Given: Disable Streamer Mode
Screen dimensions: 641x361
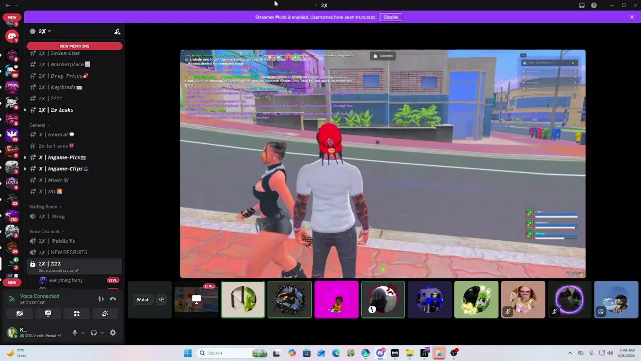Looking at the screenshot, I should (391, 17).
